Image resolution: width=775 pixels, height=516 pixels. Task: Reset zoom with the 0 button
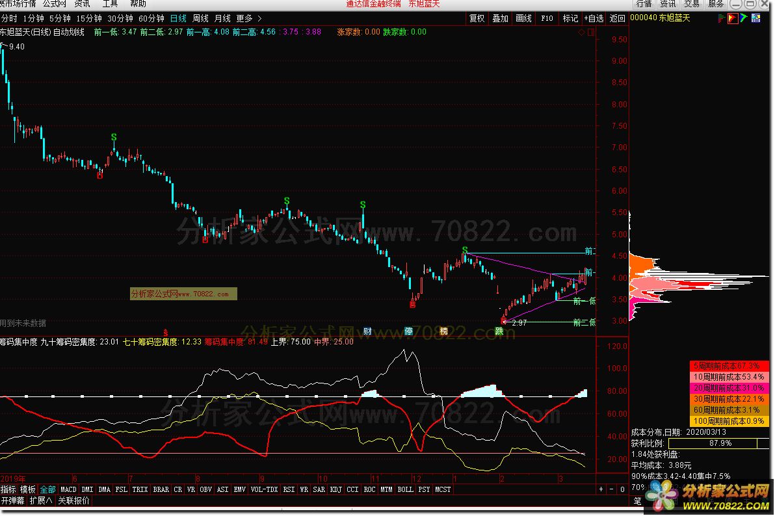point(622,489)
